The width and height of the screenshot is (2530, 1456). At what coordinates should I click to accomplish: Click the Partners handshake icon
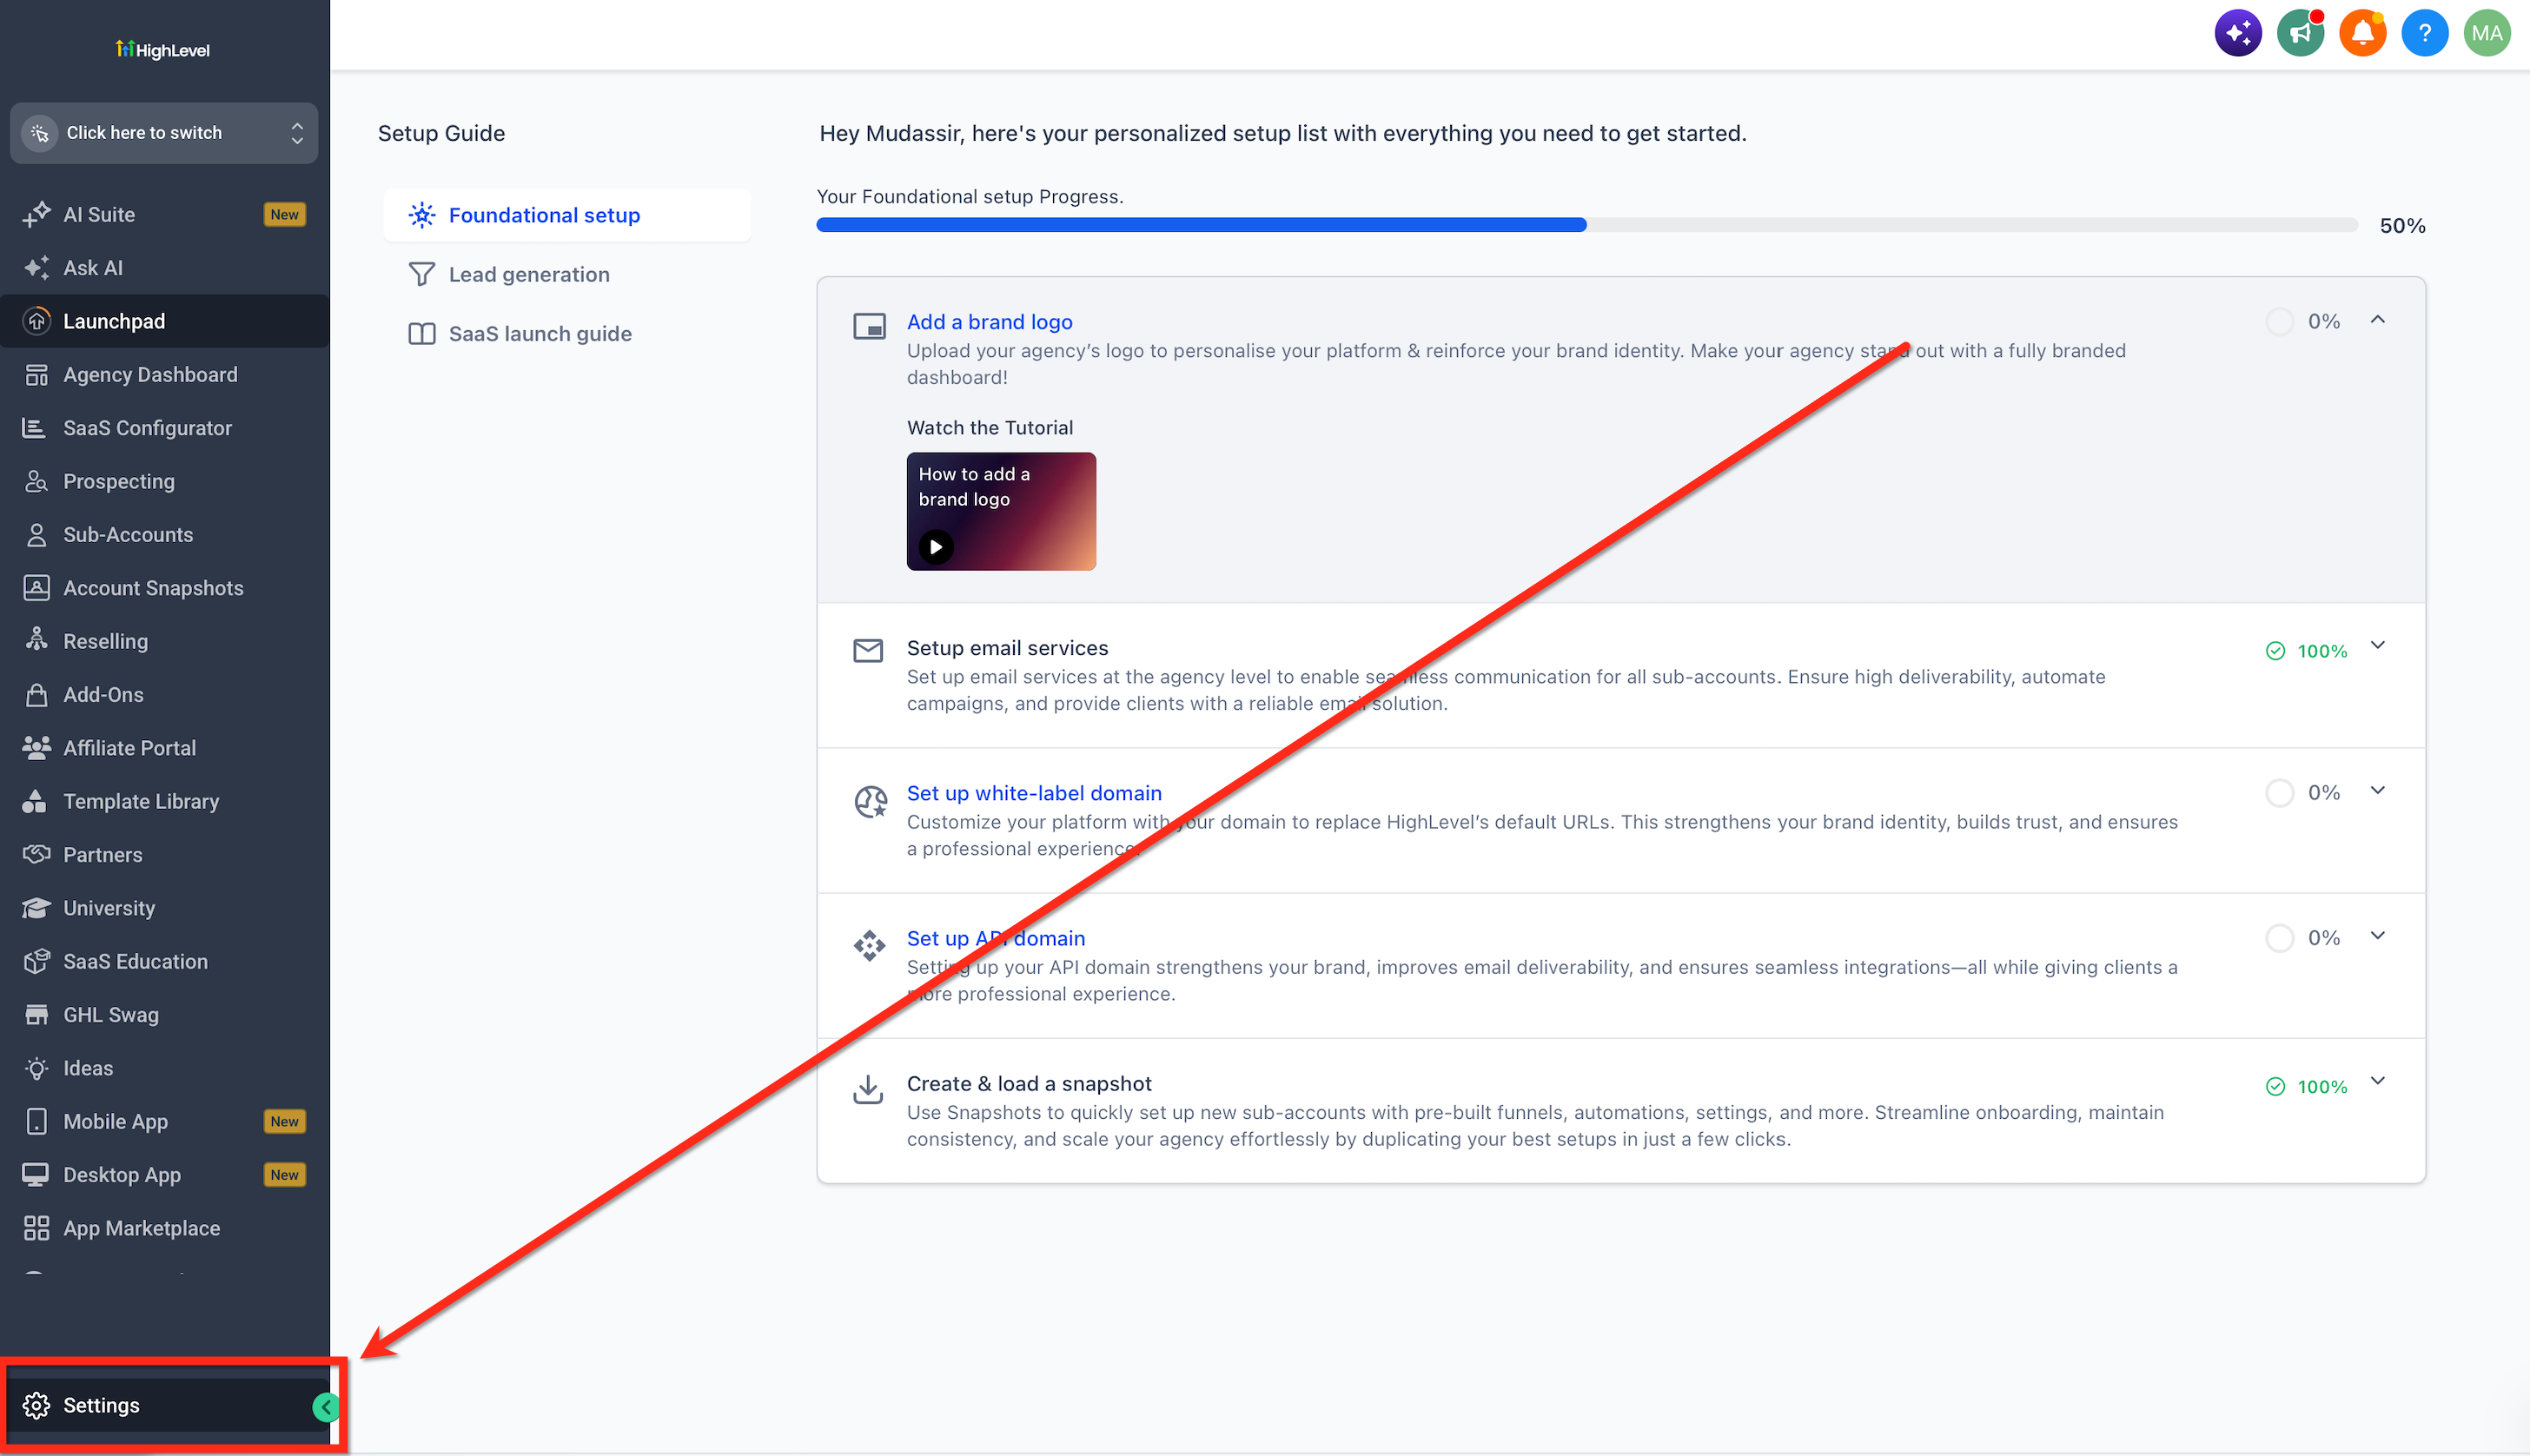[x=36, y=855]
